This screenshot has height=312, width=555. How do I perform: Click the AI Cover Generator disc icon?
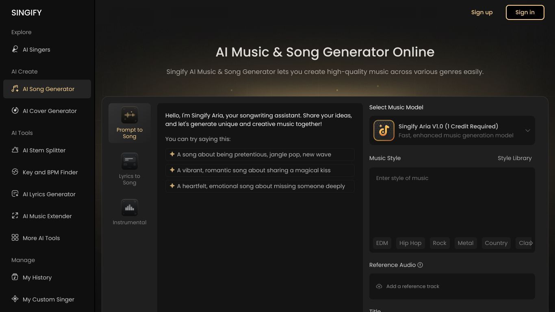pyautogui.click(x=15, y=110)
